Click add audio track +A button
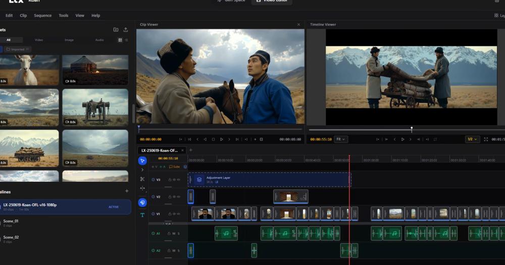Screen dimensions: 505x265 coord(162,167)
